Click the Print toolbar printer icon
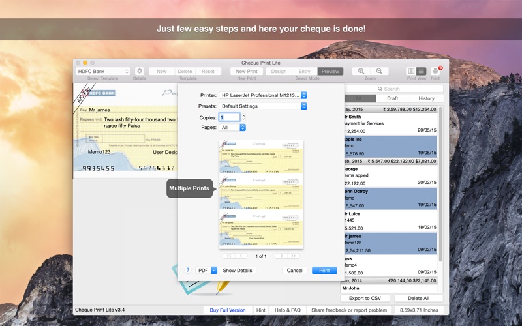Image resolution: width=522 pixels, height=326 pixels. (x=435, y=71)
